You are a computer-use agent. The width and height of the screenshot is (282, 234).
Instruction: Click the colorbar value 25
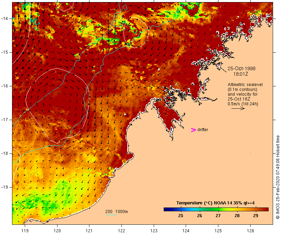[x=181, y=216]
